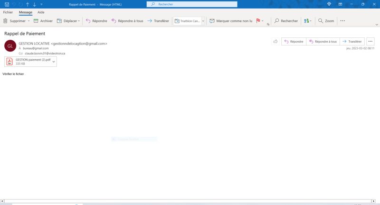This screenshot has height=205, width=380.
Task: Click Archiver in the ribbon
Action: coord(43,21)
